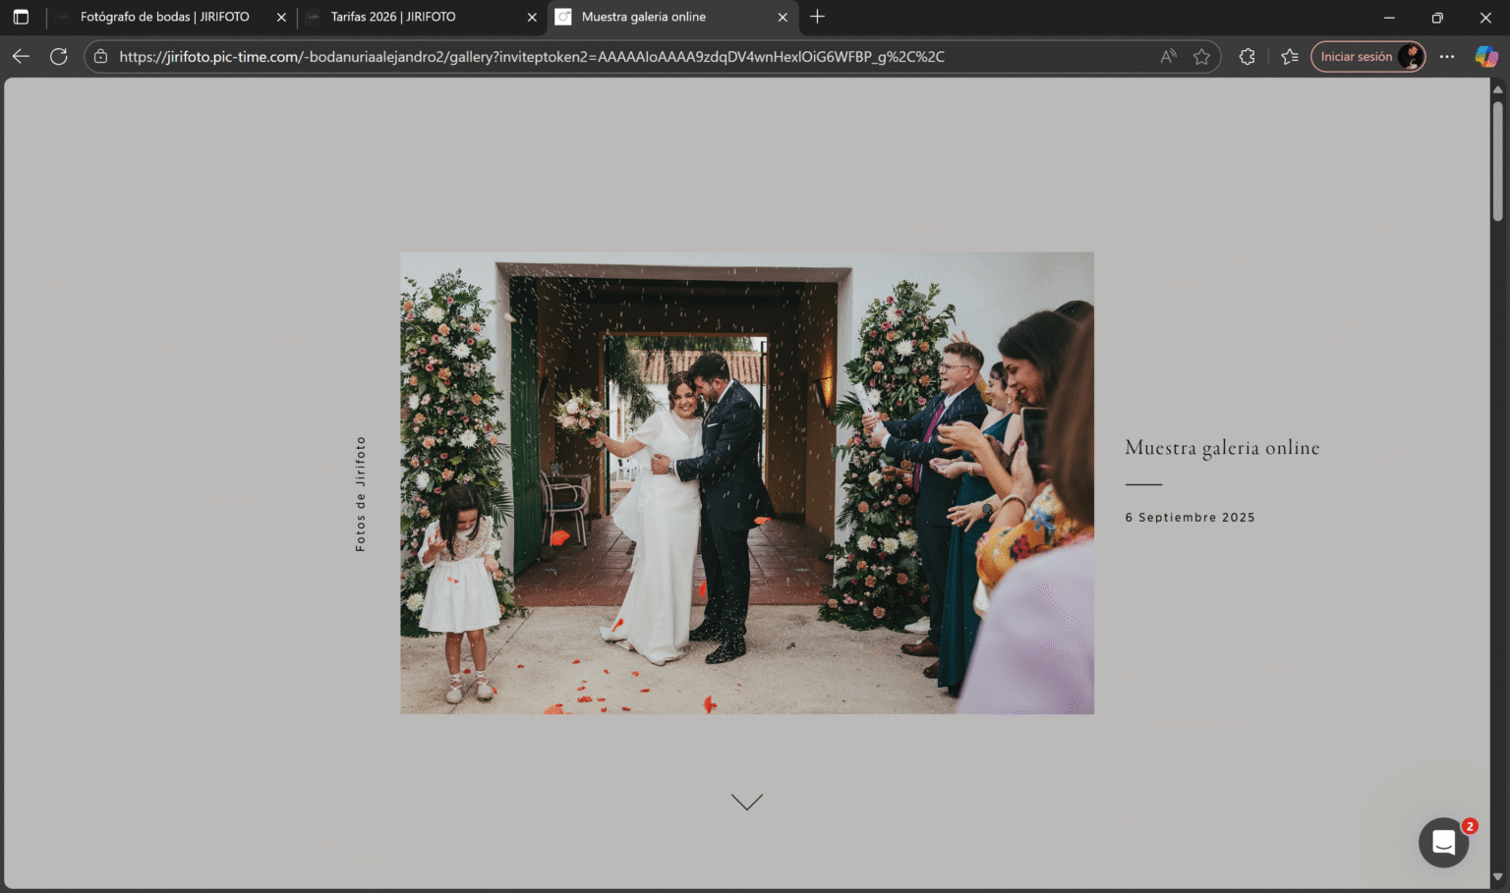Close the Tarifas 2026 tab
Screen dimensions: 1510x893
click(532, 17)
